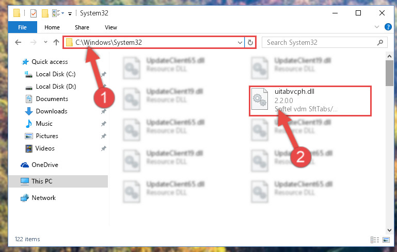Toggle pin next to Pictures folder
The width and height of the screenshot is (397, 252).
coord(104,136)
